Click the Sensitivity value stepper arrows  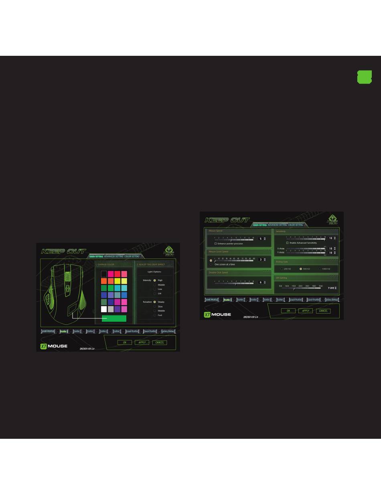335,238
